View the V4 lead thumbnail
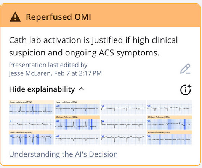 tap(169, 108)
